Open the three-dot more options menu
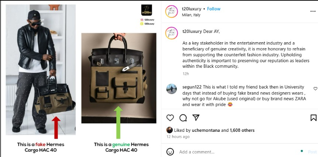 click(313, 11)
